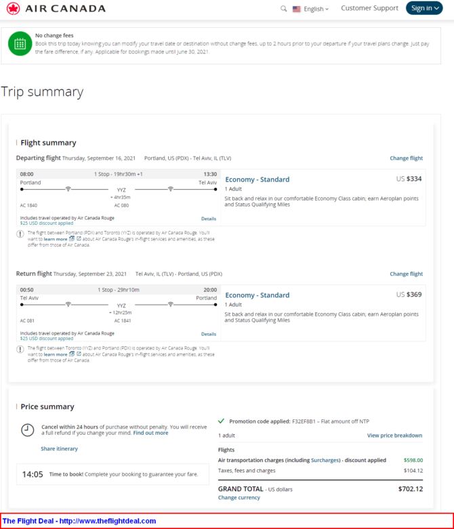The width and height of the screenshot is (454, 529).
Task: Click the $104.12 taxes and fees amount
Action: point(413,471)
